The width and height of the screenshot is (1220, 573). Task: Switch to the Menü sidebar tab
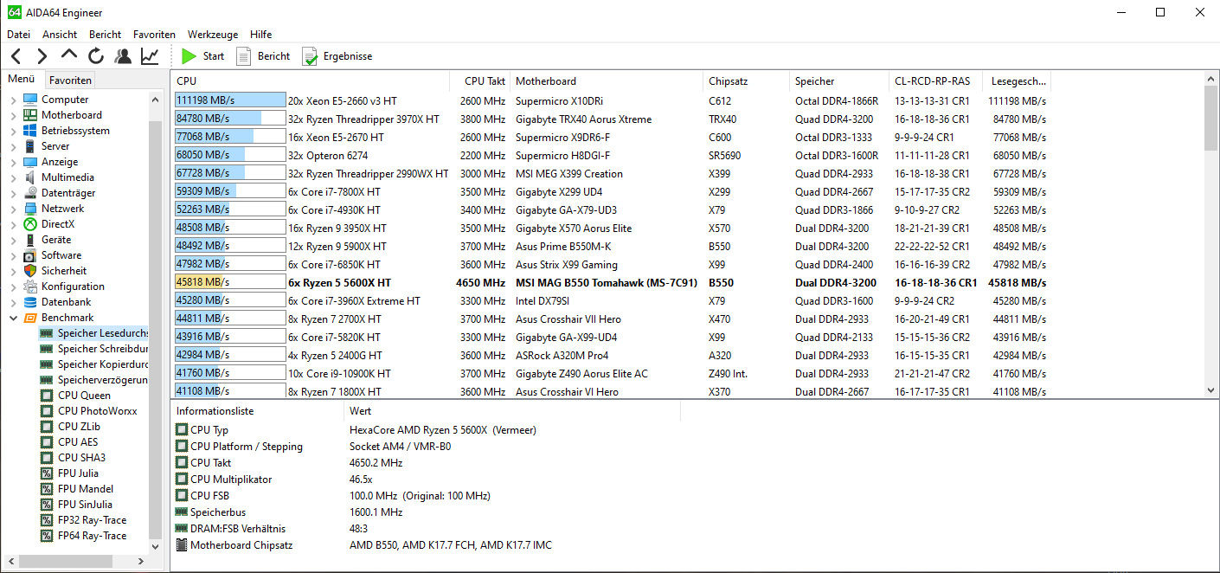click(22, 79)
